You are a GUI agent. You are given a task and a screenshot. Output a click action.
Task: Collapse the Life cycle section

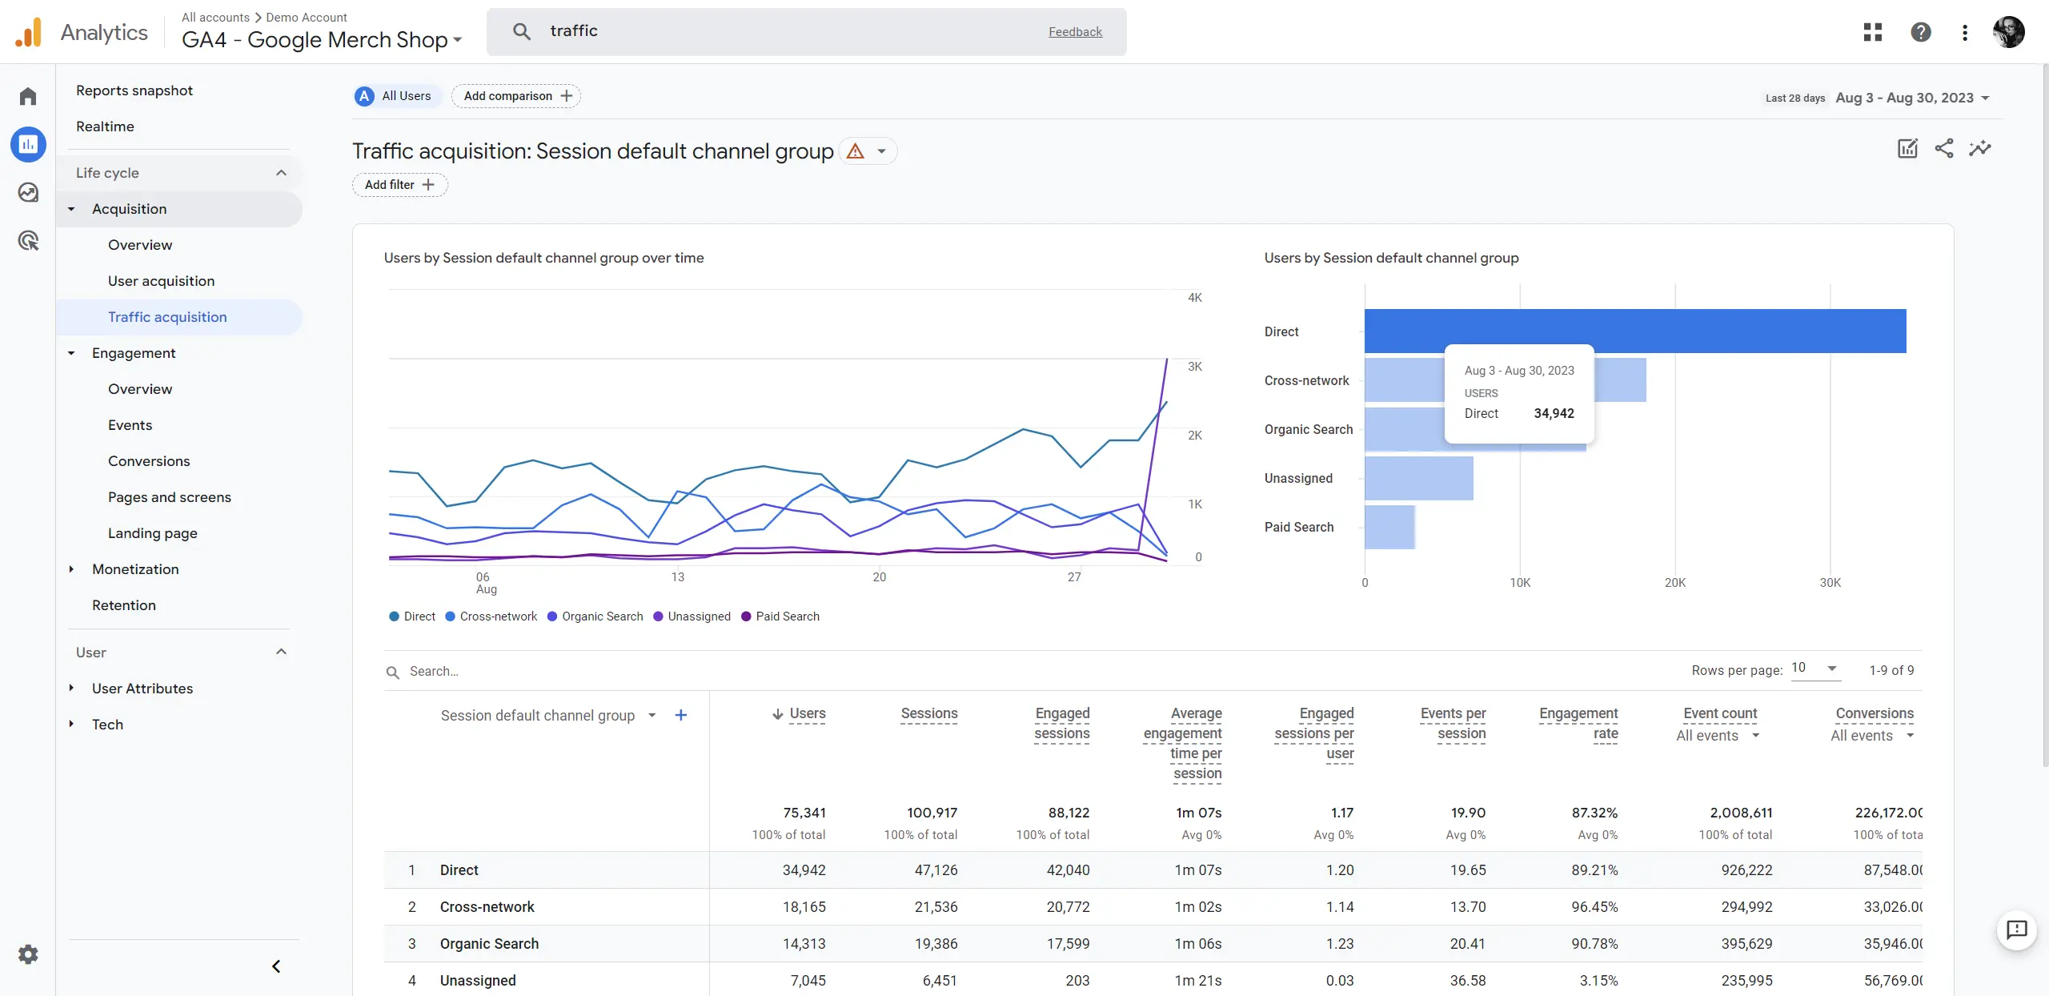281,173
